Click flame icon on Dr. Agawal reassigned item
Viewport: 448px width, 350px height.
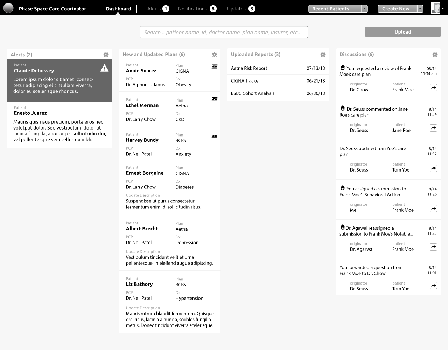tap(342, 227)
